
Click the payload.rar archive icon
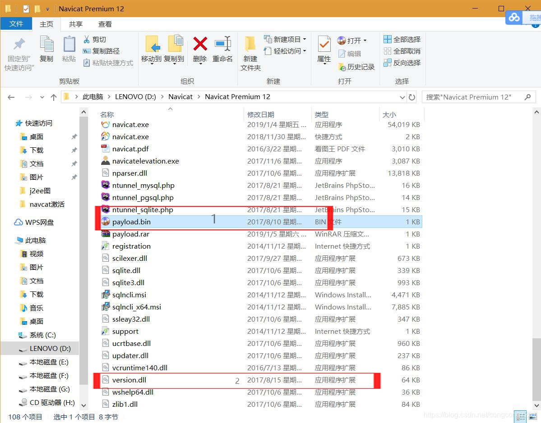(105, 234)
